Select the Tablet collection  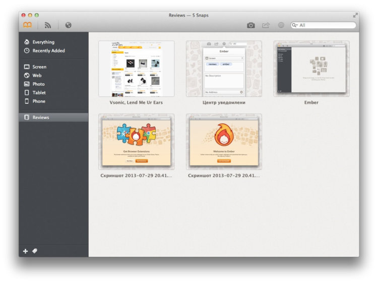click(53, 93)
